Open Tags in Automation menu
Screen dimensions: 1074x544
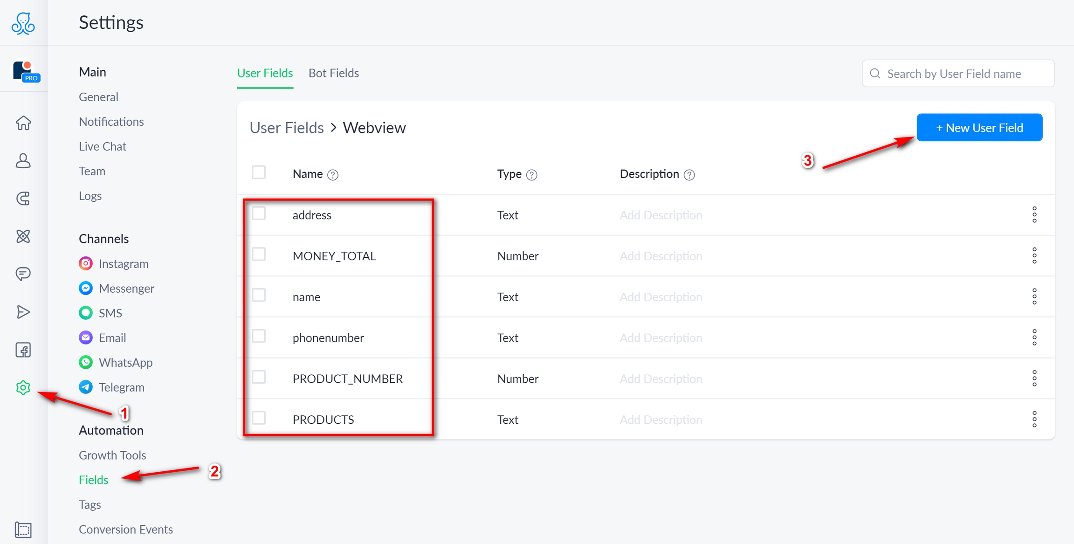pos(90,504)
